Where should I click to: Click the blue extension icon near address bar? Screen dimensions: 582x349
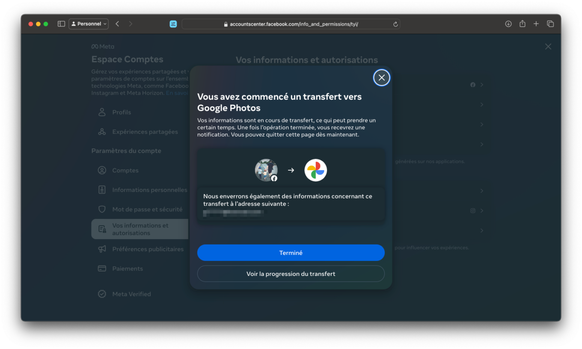[x=173, y=24]
